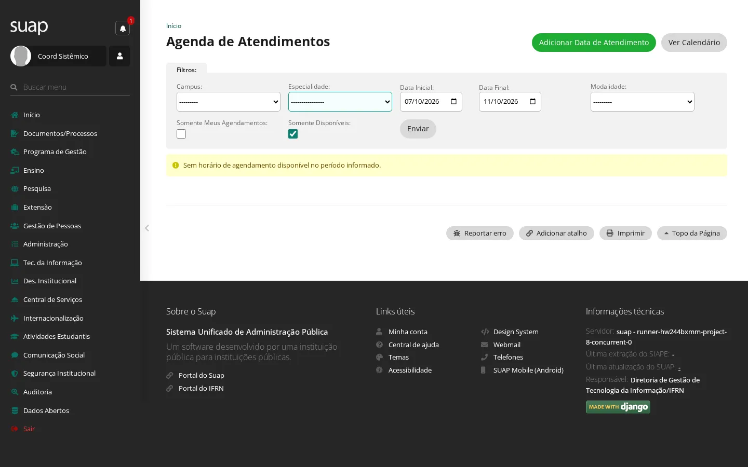Click the Comunicação Social chat icon
The height and width of the screenshot is (467, 748).
(x=15, y=355)
